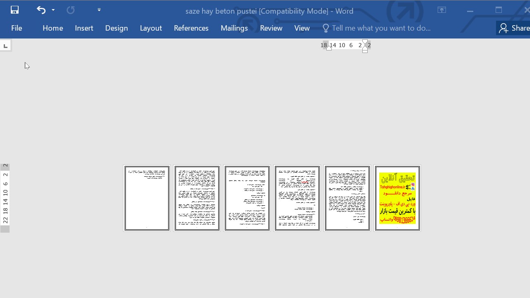Image resolution: width=530 pixels, height=298 pixels.
Task: Switch to the View tab
Action: click(x=302, y=28)
